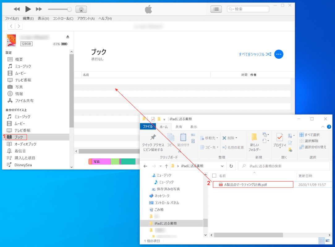Select the DisneySea playlist
Image resolution: width=335 pixels, height=247 pixels.
click(23, 165)
